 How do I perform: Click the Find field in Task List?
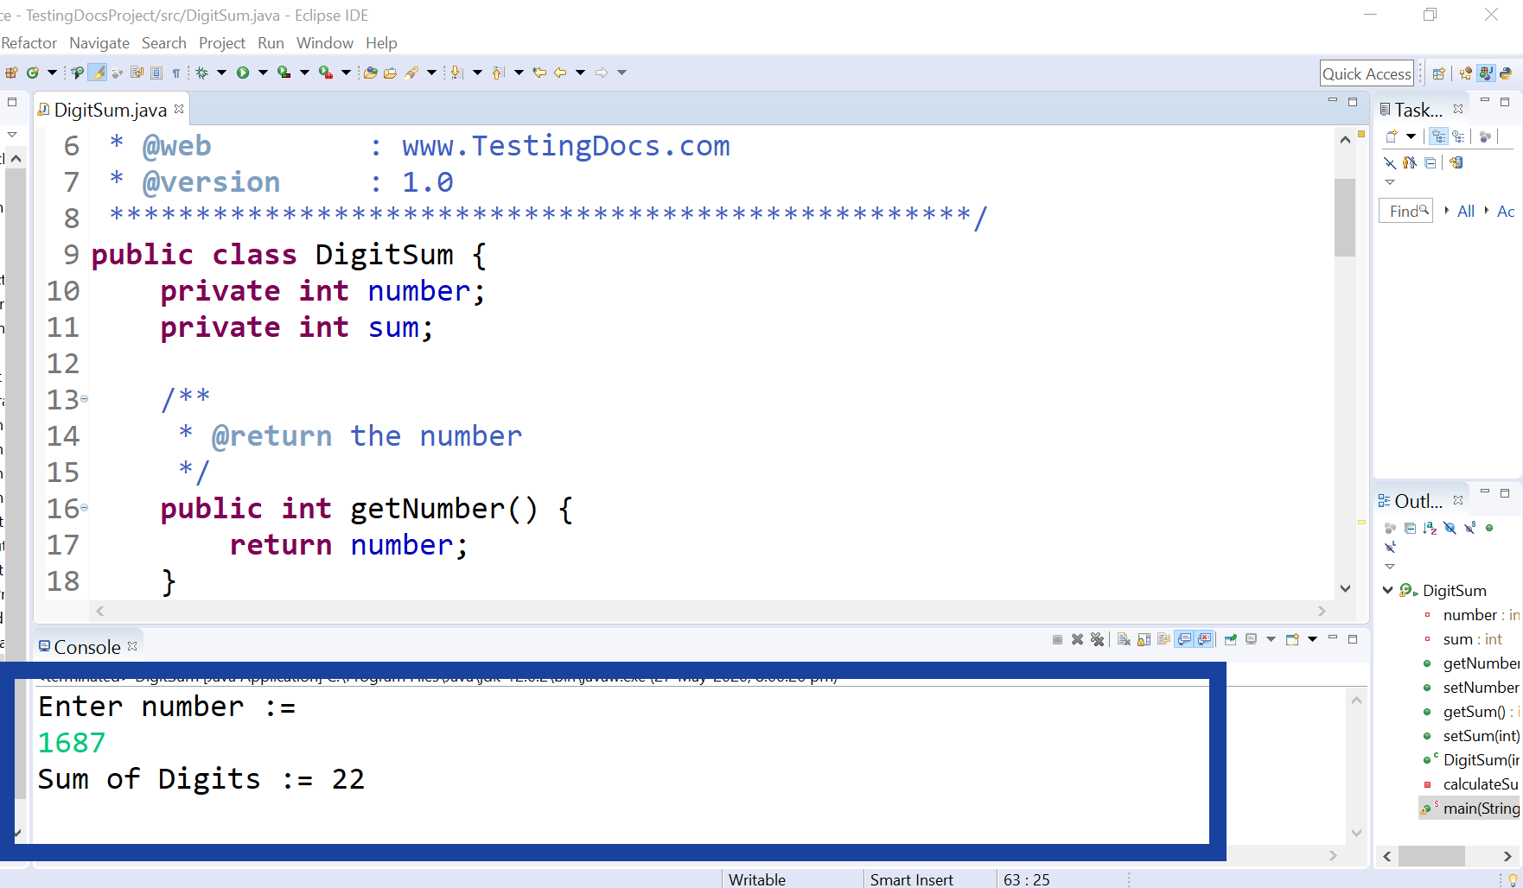click(x=1405, y=211)
